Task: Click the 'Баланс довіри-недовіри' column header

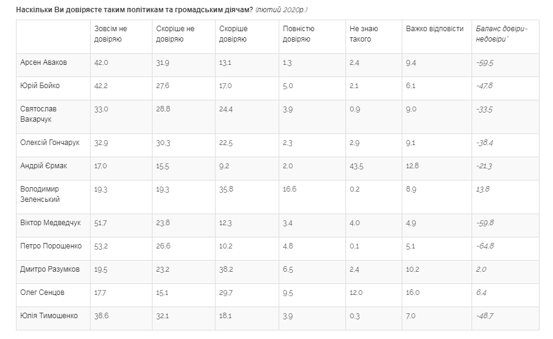Action: pos(502,34)
